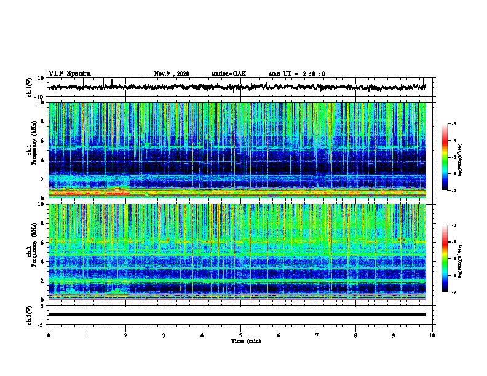Click the upper color scale bar next to ch.1

(445, 157)
